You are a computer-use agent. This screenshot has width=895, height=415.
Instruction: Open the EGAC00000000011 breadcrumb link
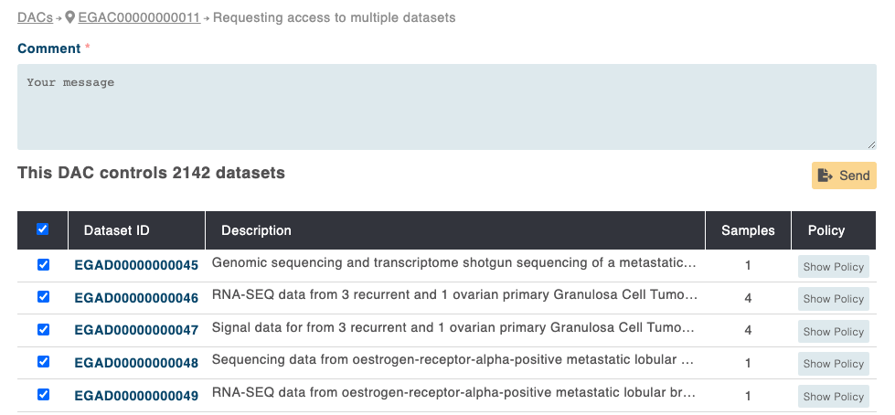pos(139,17)
